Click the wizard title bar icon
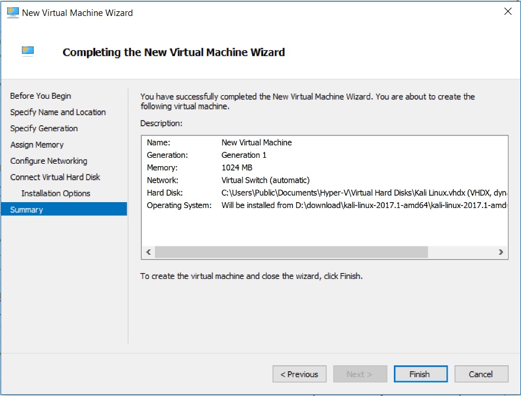 [x=12, y=12]
